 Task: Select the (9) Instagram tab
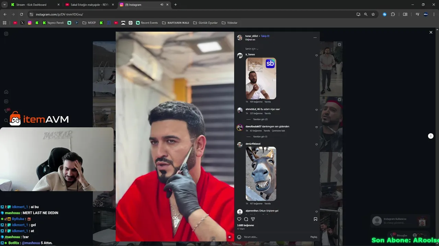coord(144,5)
